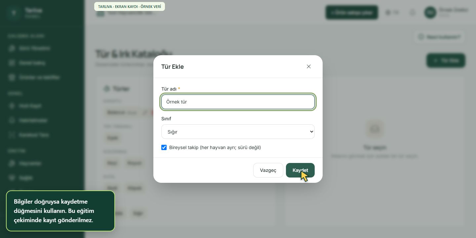476x238 pixels.
Task: Click the notification bell icon in header
Action: point(412,13)
